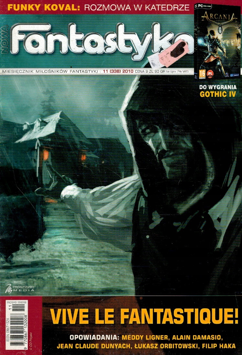Click the Fantastyka magazine logo
This screenshot has width=242, height=355.
pyautogui.click(x=103, y=42)
